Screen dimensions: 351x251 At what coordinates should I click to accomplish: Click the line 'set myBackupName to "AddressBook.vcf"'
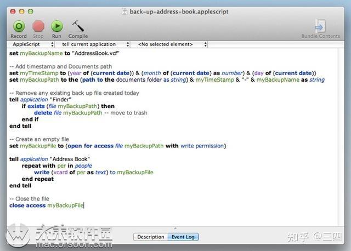(x=64, y=53)
